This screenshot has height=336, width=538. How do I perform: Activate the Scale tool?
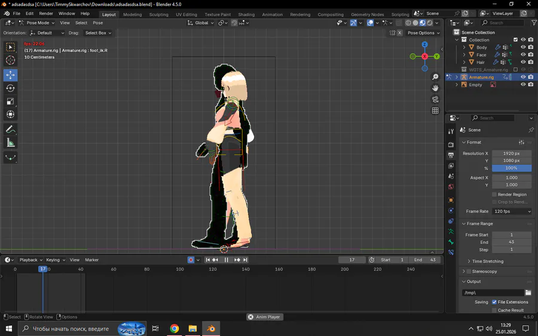[10, 101]
